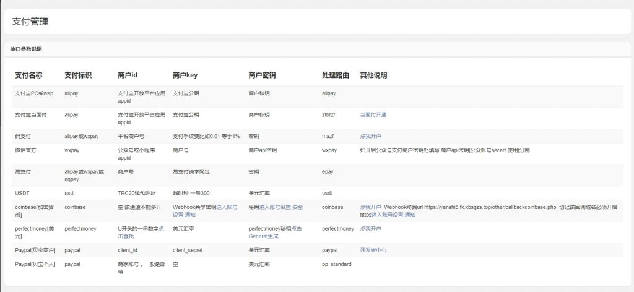Select the Paypal[贝宝商户] row name
The height and width of the screenshot is (292, 634).
point(35,250)
